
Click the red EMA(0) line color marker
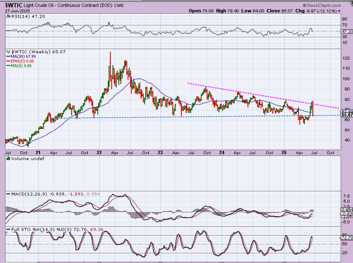click(8, 61)
